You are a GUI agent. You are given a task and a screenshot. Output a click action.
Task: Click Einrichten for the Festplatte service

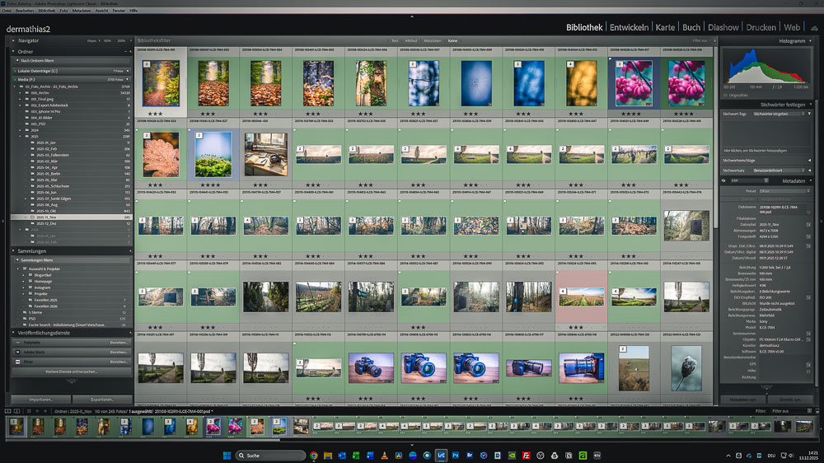click(118, 343)
